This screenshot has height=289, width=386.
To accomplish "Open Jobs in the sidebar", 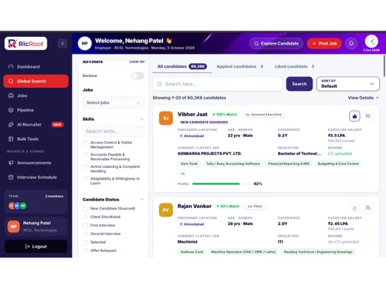I will [x=36, y=96].
